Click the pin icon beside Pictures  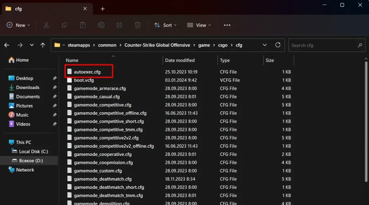point(55,105)
